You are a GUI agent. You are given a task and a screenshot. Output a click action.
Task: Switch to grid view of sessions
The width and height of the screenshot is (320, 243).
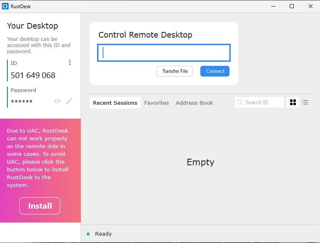293,102
